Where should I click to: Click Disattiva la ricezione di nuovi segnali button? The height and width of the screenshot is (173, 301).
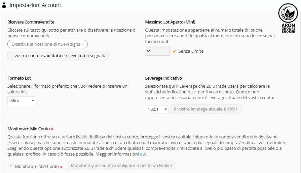(48, 44)
